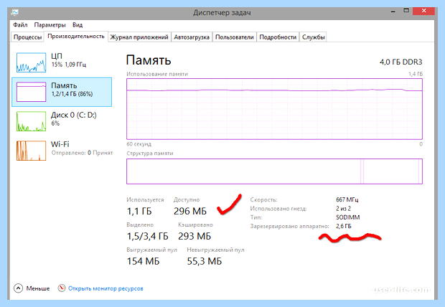The height and width of the screenshot is (307, 445).
Task: Click the 15% 1,09 ГГц CPU reading
Action: (68, 65)
